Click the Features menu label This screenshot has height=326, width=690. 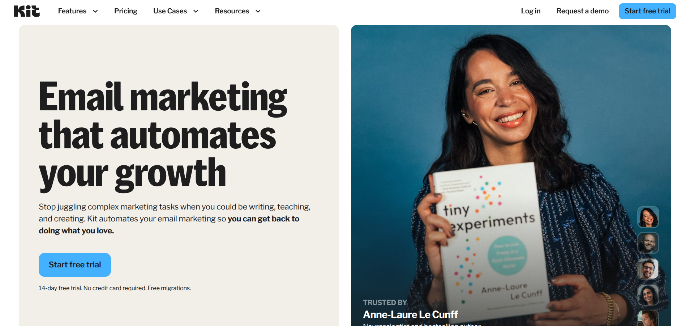[72, 11]
